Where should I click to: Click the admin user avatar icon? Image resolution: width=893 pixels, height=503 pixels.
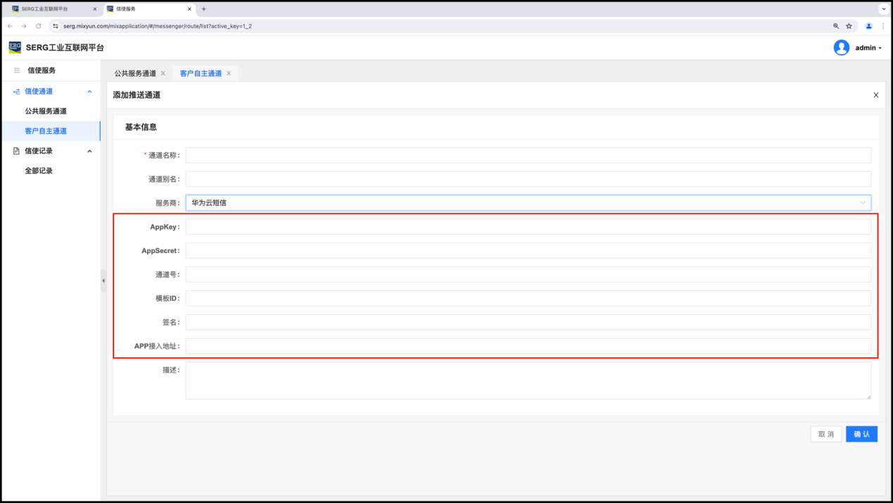[x=841, y=48]
